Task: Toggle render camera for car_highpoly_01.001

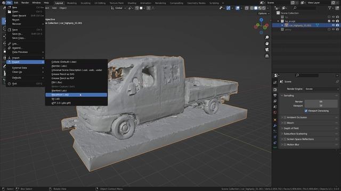Action: tap(337, 25)
